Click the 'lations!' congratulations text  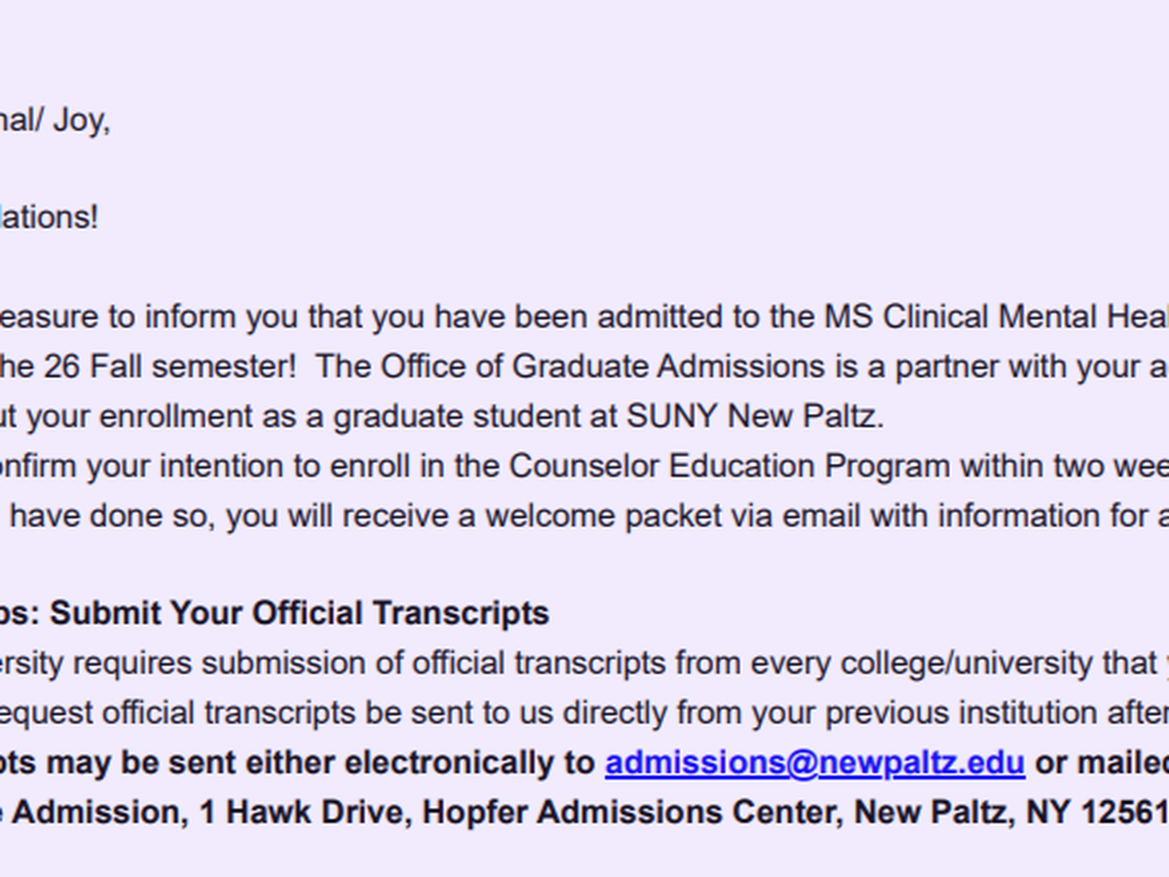(49, 217)
